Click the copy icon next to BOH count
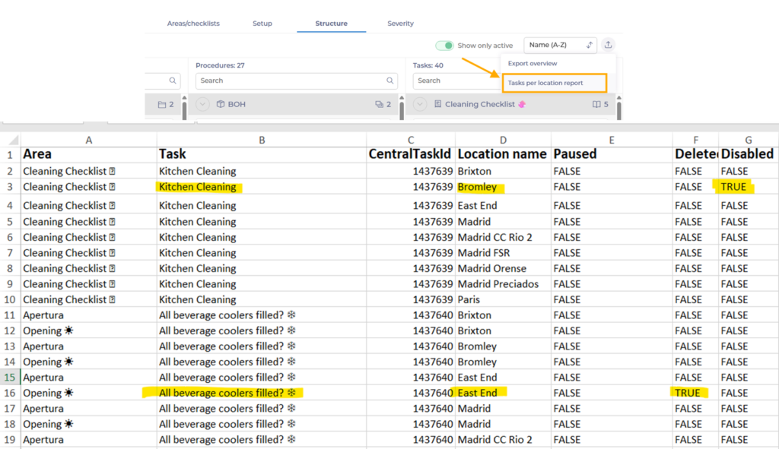This screenshot has width=779, height=449. pos(379,104)
